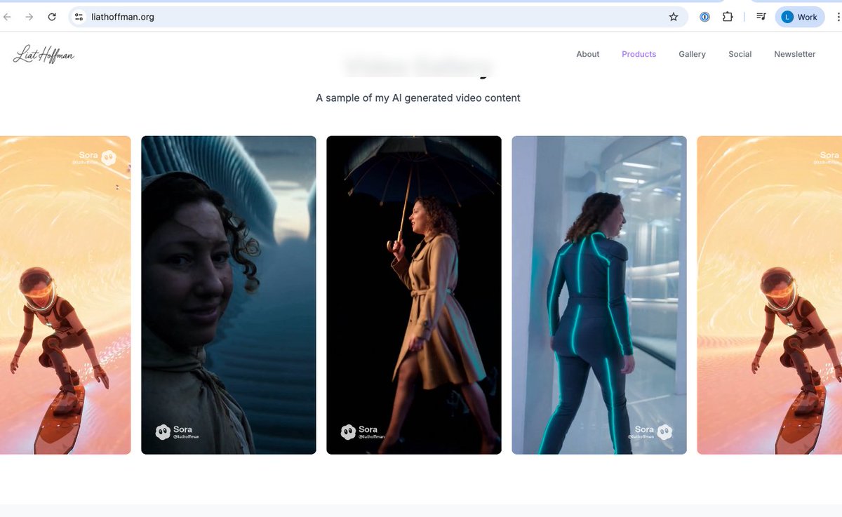Click the Liat Hoffman signature logo
This screenshot has width=842, height=517.
coord(44,55)
